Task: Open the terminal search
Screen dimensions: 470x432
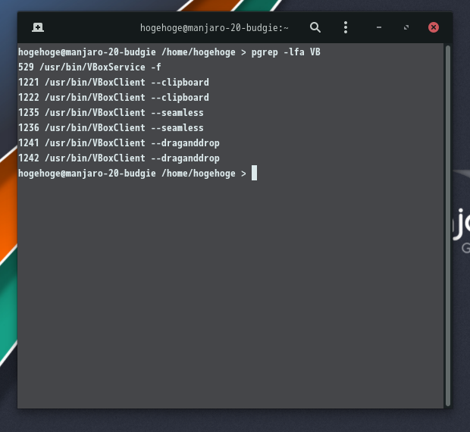Action: pos(315,27)
